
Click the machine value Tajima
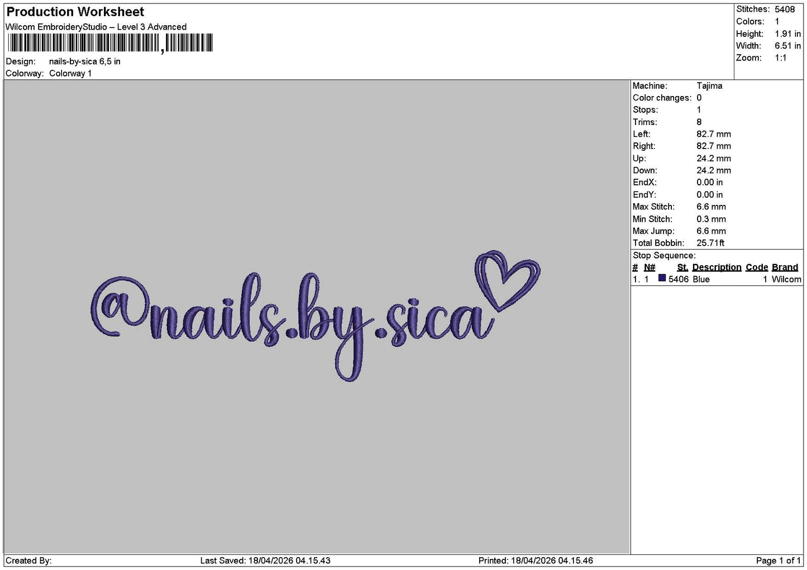click(x=709, y=86)
